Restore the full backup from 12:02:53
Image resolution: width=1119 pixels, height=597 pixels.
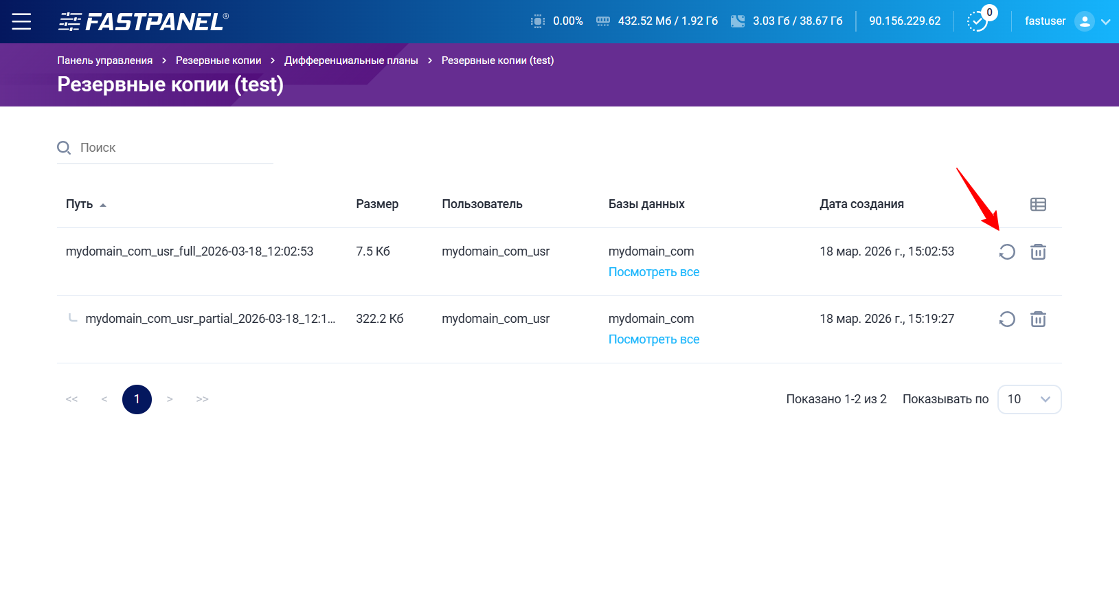pos(1006,252)
